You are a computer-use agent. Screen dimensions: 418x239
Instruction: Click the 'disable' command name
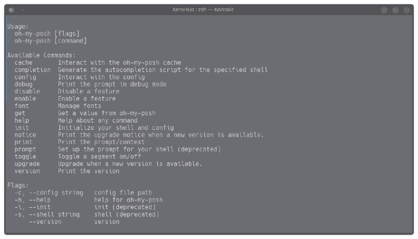click(x=27, y=91)
